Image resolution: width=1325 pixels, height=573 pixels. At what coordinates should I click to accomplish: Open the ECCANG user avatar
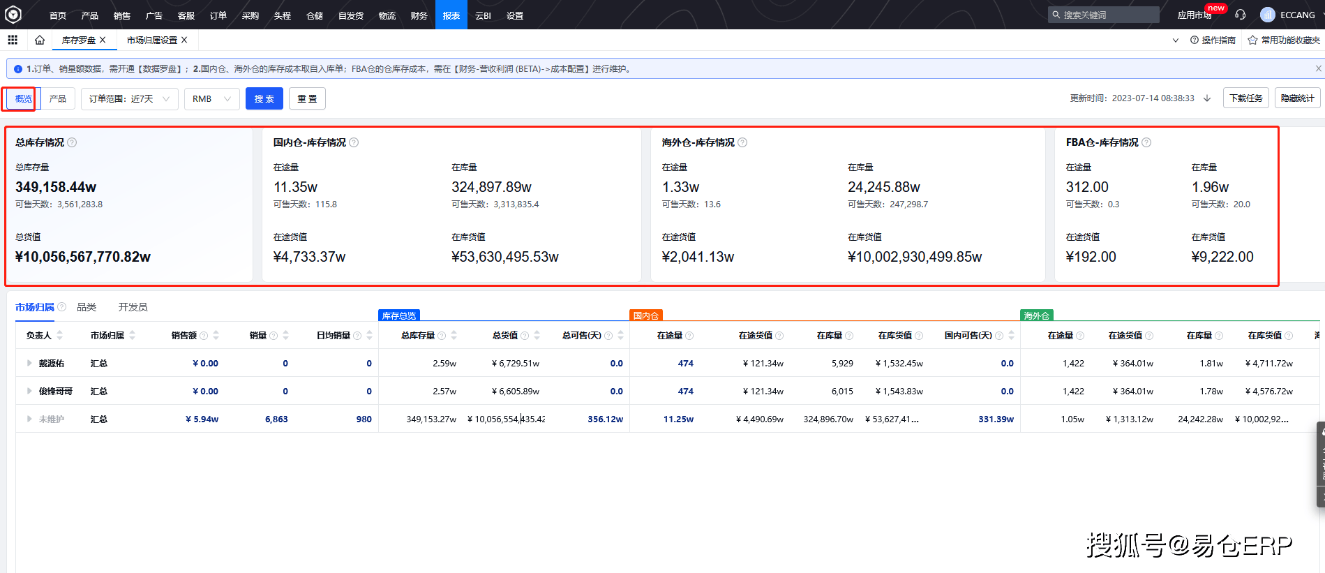[1268, 15]
